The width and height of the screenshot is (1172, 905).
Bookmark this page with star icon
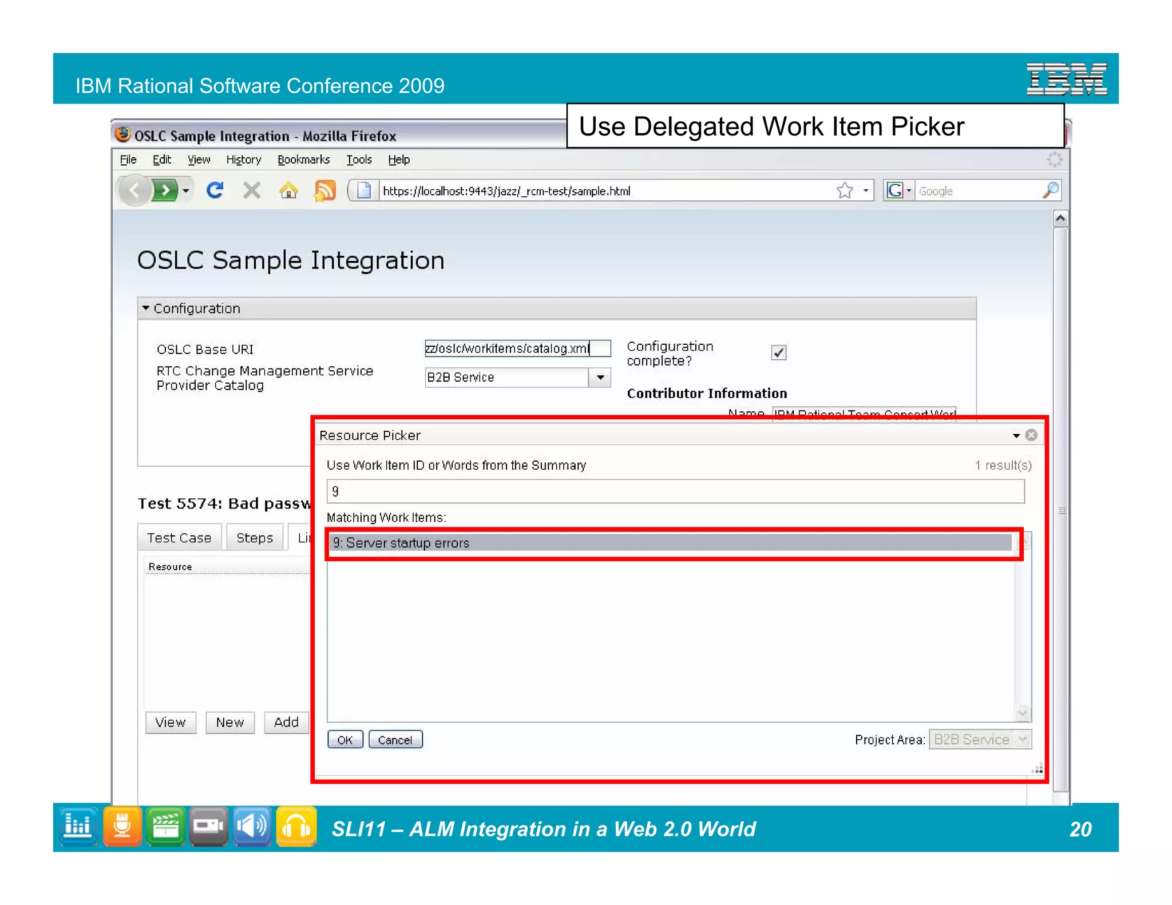click(845, 190)
